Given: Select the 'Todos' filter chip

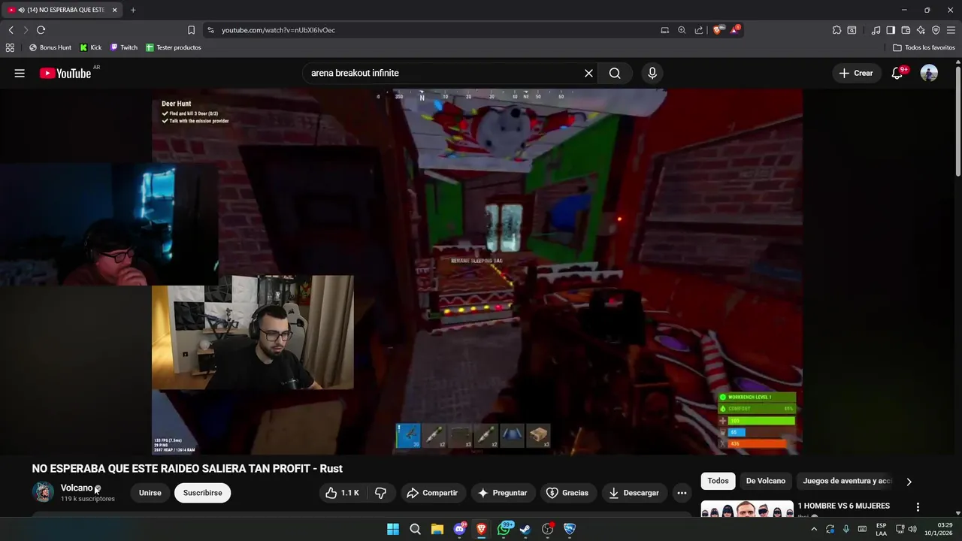Looking at the screenshot, I should coord(718,481).
